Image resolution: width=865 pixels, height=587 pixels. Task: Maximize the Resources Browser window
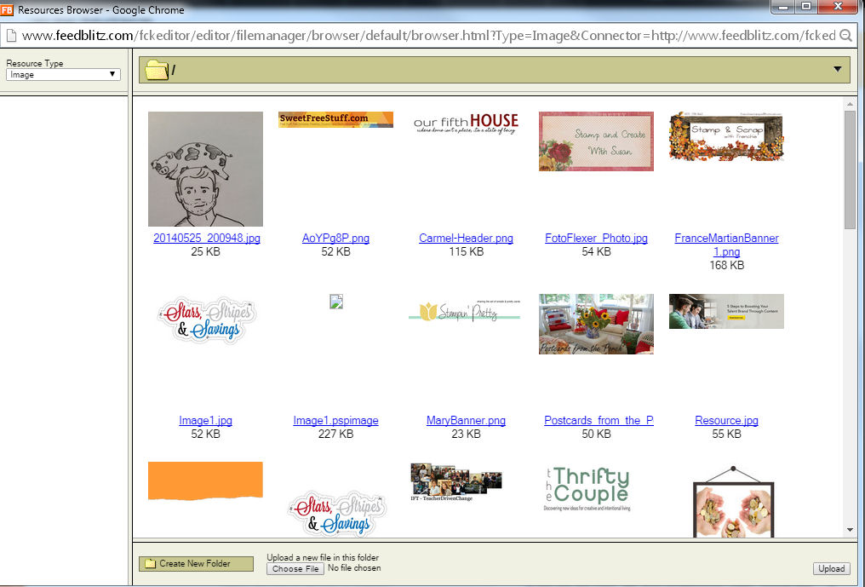click(x=806, y=7)
